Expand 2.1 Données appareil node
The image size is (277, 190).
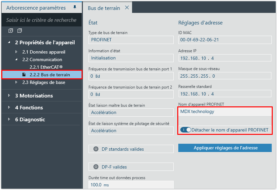[16, 52]
